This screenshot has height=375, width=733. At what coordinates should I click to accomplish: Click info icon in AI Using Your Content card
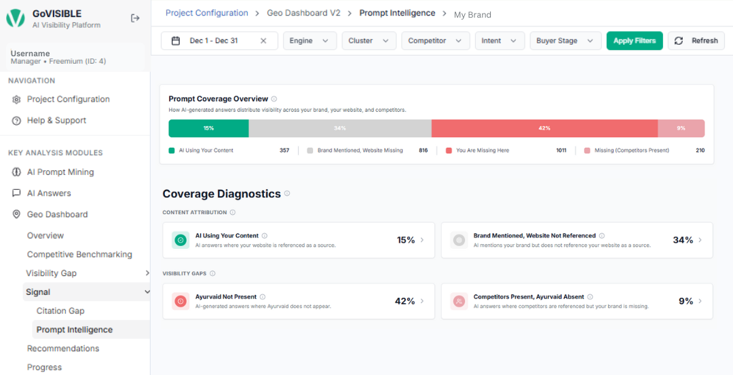pyautogui.click(x=265, y=236)
